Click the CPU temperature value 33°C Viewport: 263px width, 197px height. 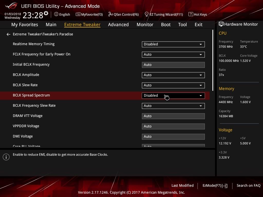[x=243, y=47]
